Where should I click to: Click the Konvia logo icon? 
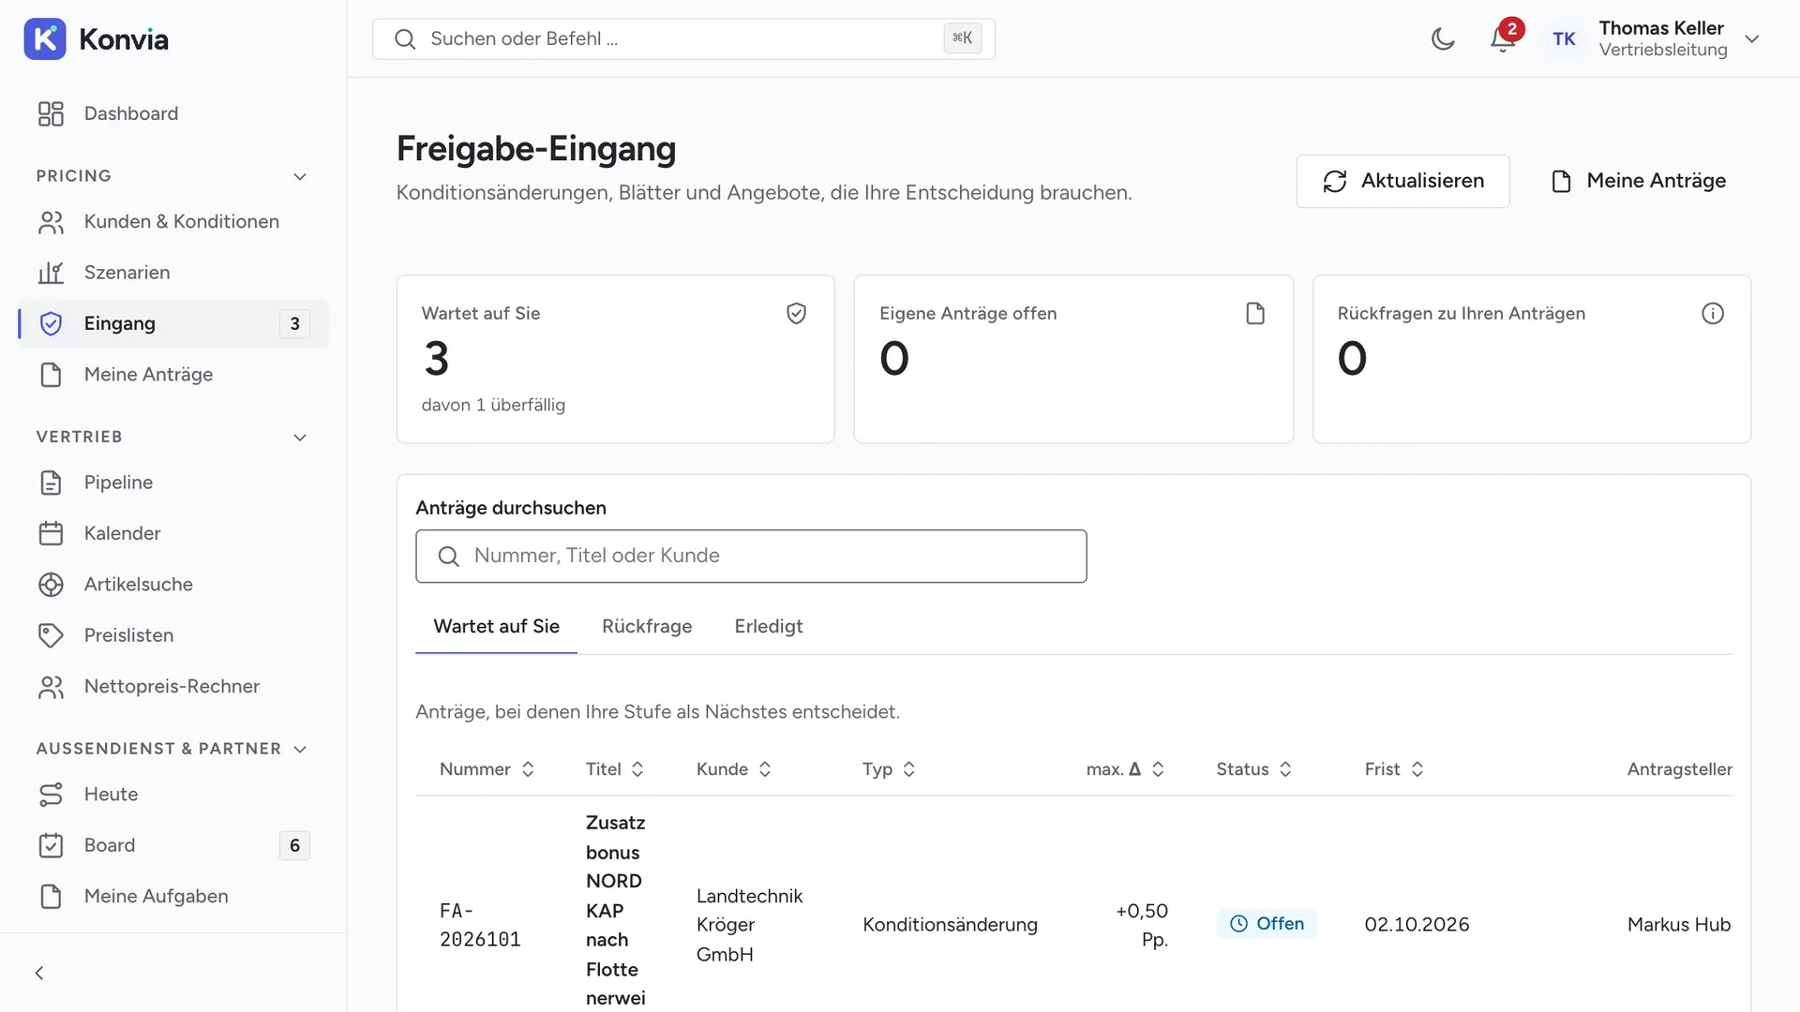[x=45, y=38]
